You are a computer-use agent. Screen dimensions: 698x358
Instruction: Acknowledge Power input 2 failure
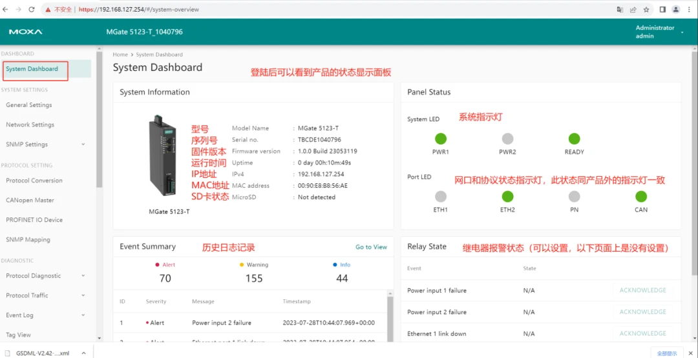(643, 312)
